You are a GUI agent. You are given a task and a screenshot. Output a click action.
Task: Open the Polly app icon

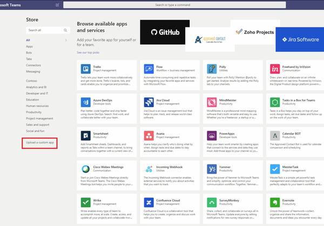[x=212, y=69]
